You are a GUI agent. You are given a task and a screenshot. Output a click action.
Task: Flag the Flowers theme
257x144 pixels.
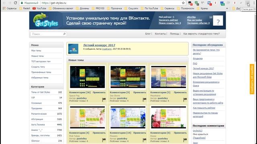point(145,140)
